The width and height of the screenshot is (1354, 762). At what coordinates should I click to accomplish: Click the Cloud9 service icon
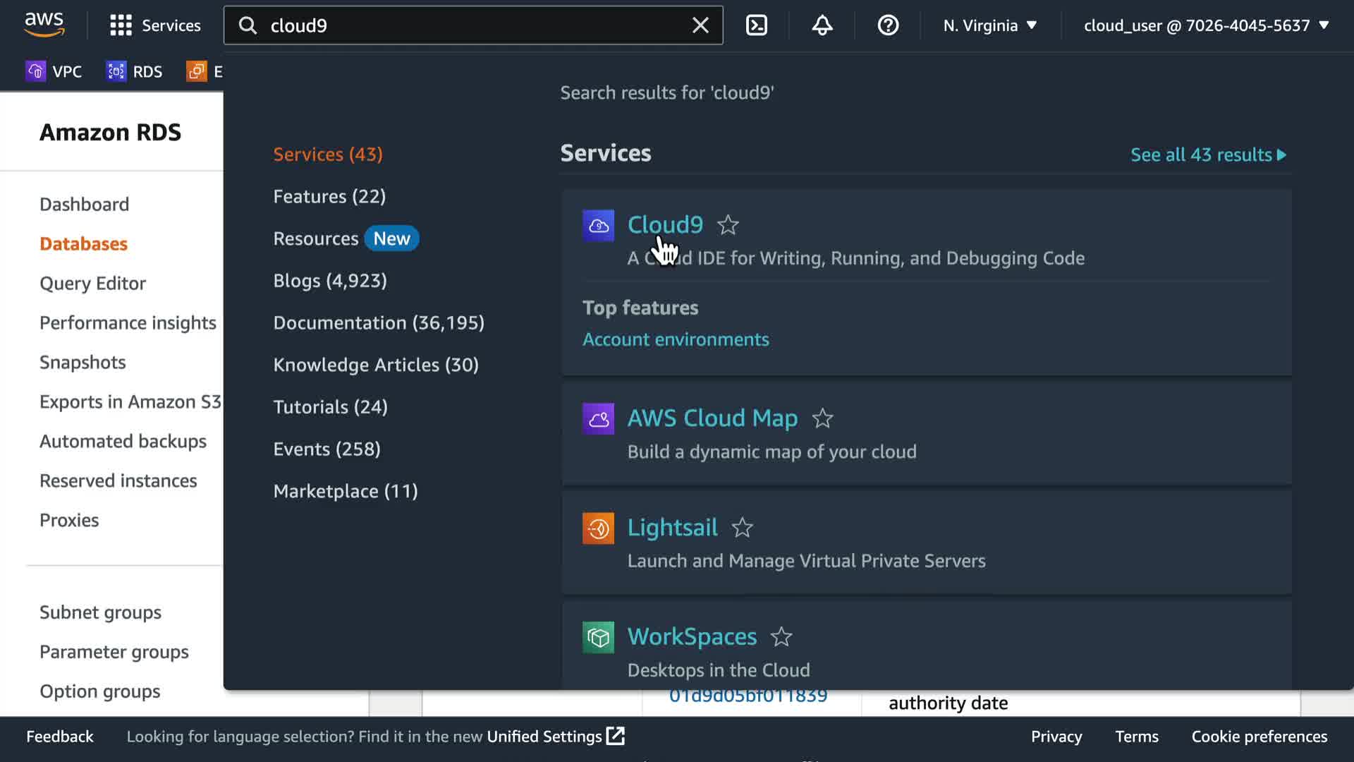click(x=598, y=226)
